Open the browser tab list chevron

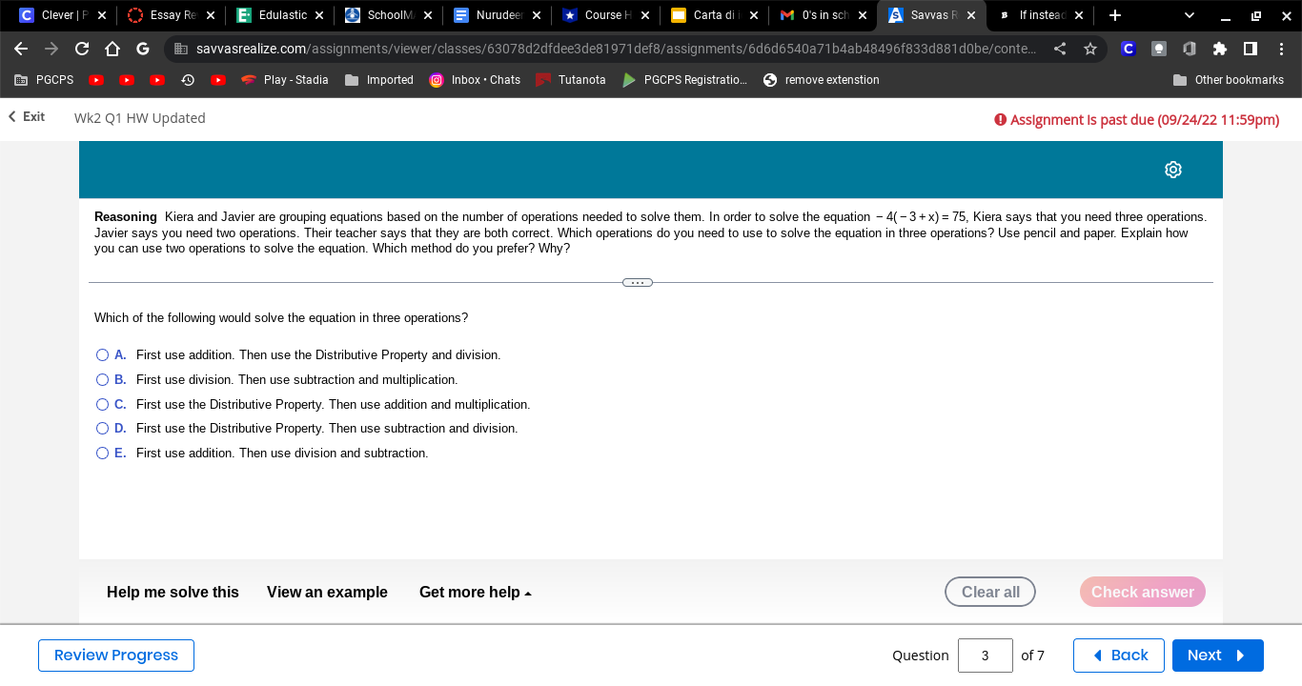click(x=1189, y=15)
